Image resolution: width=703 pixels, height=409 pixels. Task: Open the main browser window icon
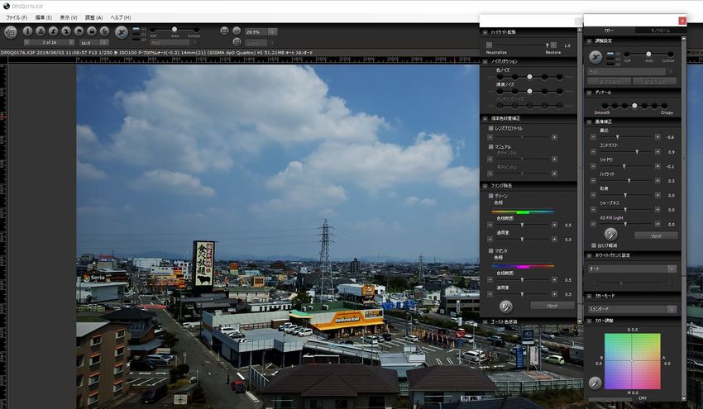(x=11, y=31)
